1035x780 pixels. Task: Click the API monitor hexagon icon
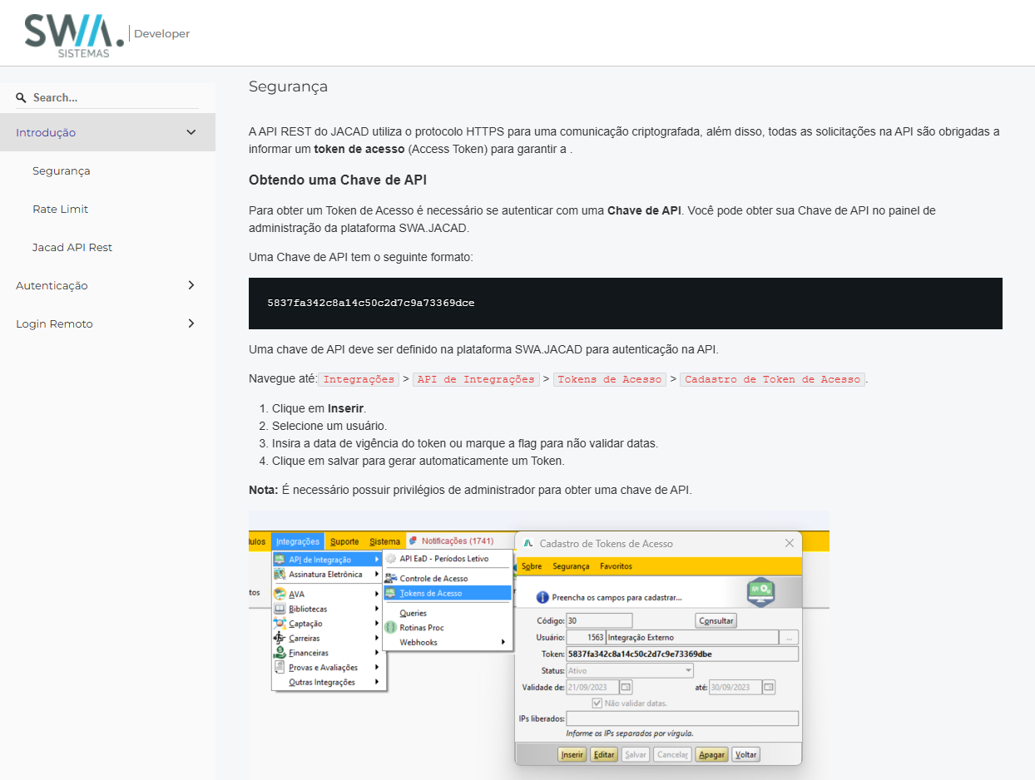point(761,592)
